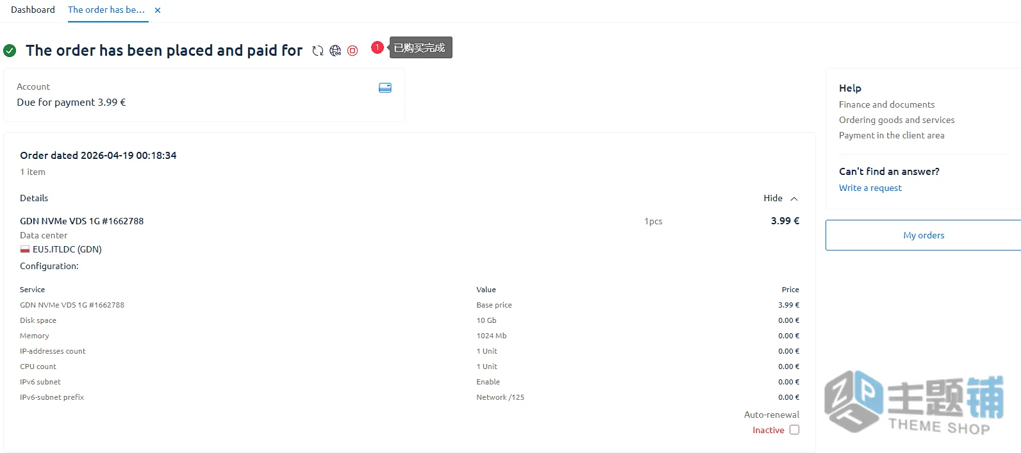Collapse order details with Hide chevron
Screen dimensions: 1021x453
tap(794, 199)
